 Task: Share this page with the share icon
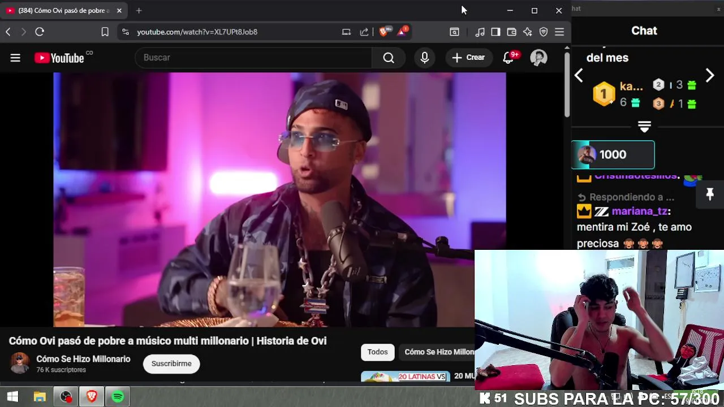tap(364, 32)
